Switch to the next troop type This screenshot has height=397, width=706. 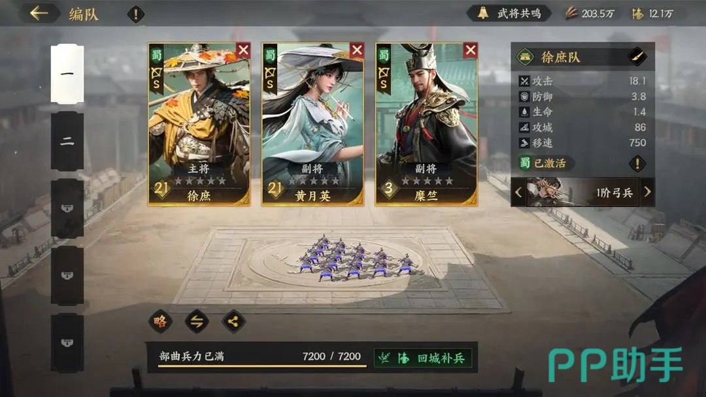coord(647,192)
